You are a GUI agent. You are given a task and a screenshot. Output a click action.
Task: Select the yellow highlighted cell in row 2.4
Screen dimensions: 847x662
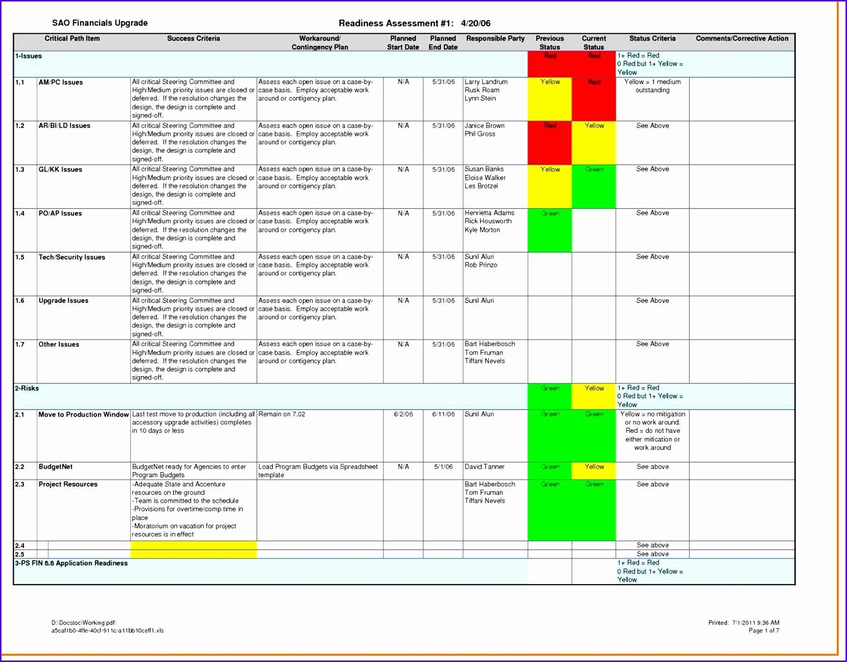tap(194, 545)
